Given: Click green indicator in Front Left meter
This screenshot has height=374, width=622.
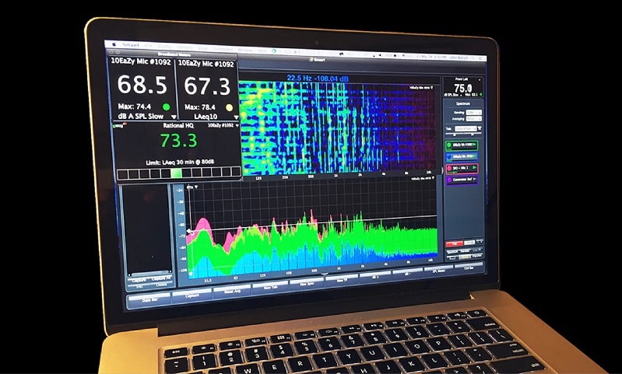Looking at the screenshot, I should (x=481, y=95).
